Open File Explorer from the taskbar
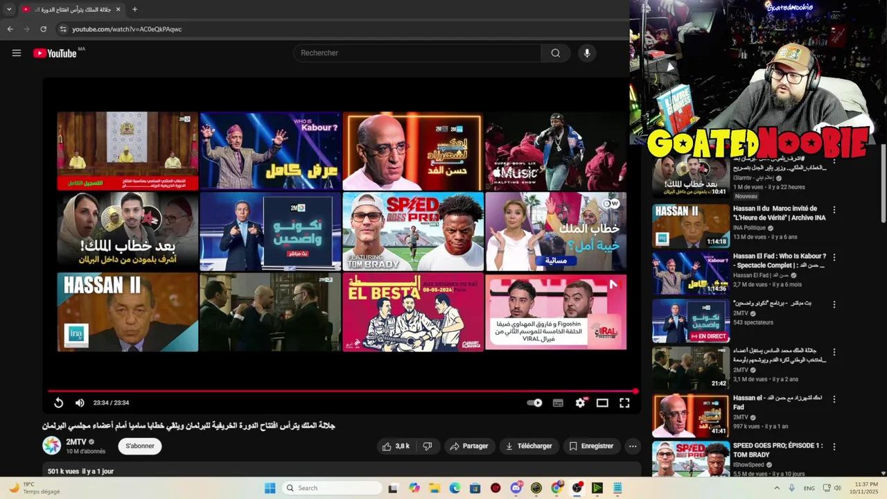Image resolution: width=887 pixels, height=499 pixels. pyautogui.click(x=434, y=488)
